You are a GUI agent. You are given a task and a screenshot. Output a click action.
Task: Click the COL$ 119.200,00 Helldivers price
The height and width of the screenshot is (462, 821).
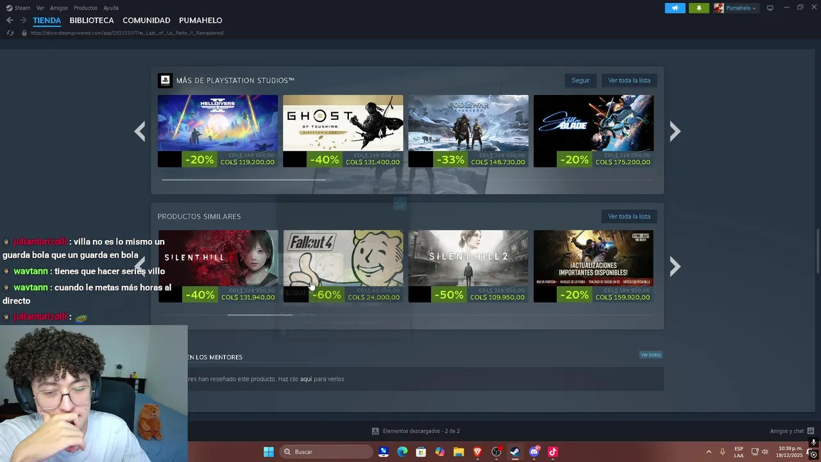[x=247, y=162]
